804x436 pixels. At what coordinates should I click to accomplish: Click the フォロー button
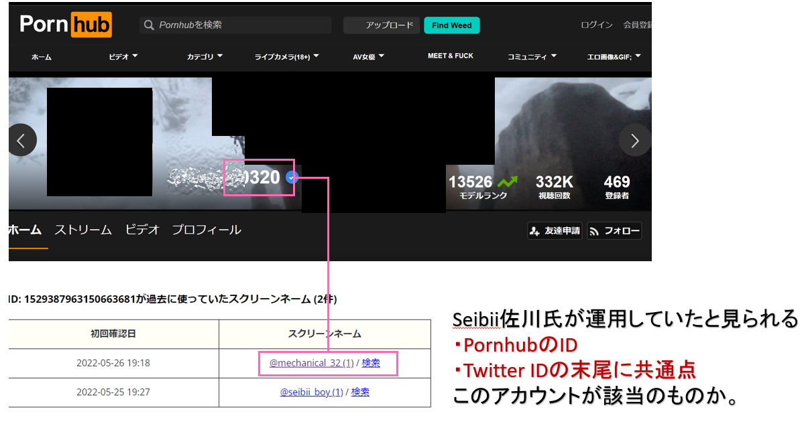[x=614, y=231]
